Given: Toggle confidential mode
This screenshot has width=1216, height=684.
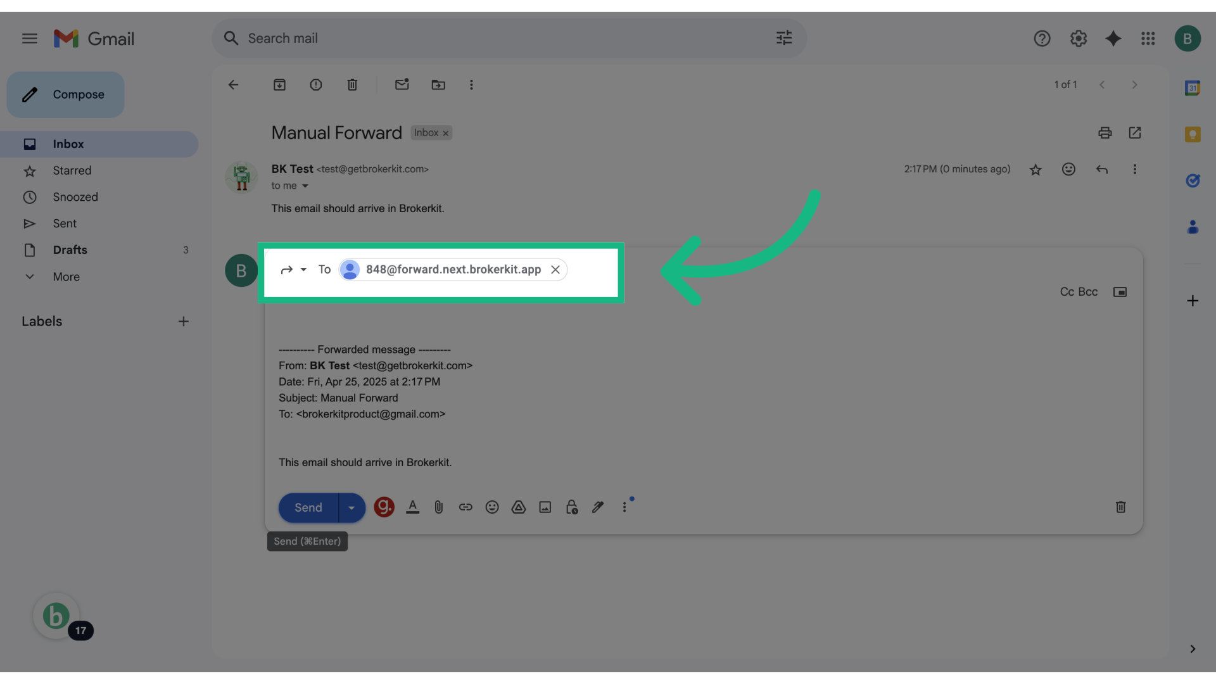Looking at the screenshot, I should (x=572, y=507).
